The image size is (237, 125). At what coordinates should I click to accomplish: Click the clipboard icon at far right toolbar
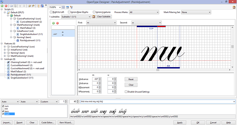pyautogui.click(x=234, y=7)
